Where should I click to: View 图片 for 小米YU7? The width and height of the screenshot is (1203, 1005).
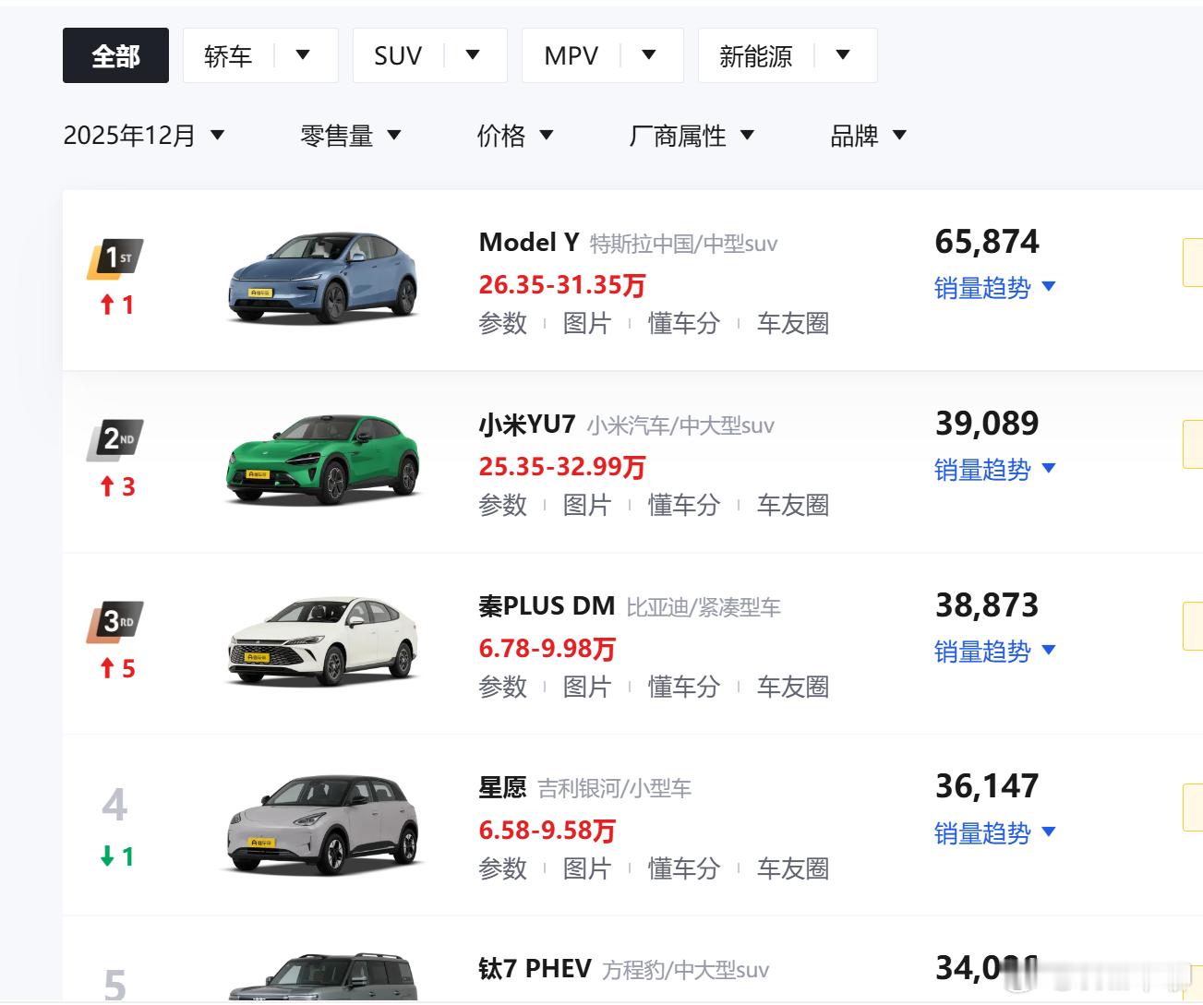tap(589, 505)
